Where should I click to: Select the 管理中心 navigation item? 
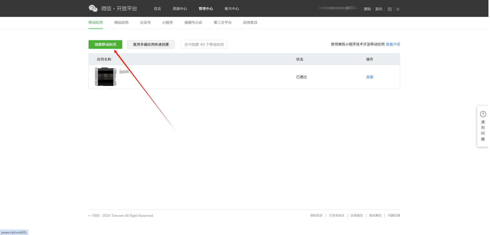point(206,9)
